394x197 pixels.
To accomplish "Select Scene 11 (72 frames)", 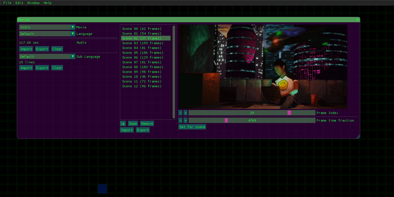I will [x=146, y=81].
